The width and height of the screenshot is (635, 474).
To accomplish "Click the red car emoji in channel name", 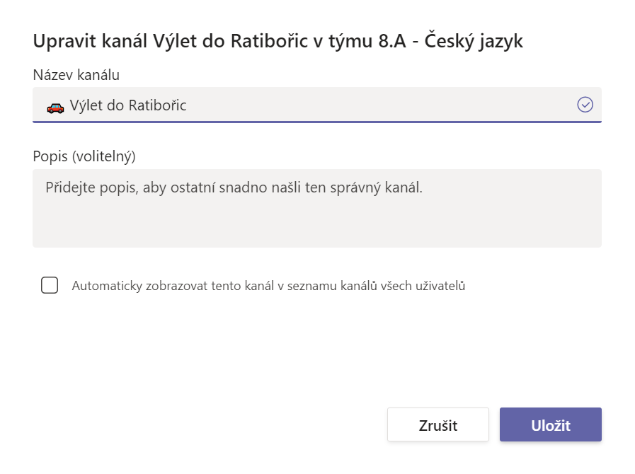I will point(55,106).
